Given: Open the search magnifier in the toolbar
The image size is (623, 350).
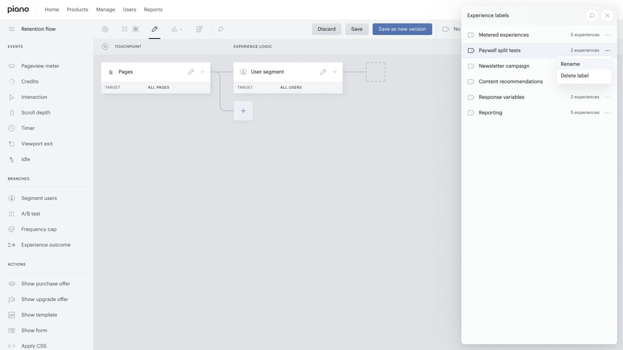Looking at the screenshot, I should (x=221, y=29).
